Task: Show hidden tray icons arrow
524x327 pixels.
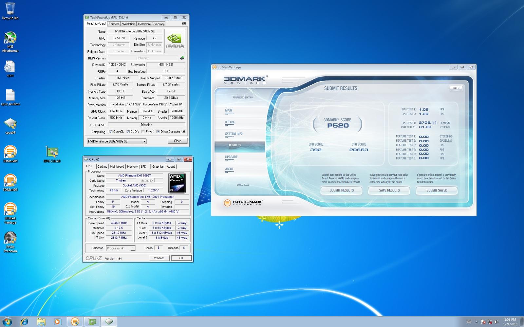Action: click(477, 322)
